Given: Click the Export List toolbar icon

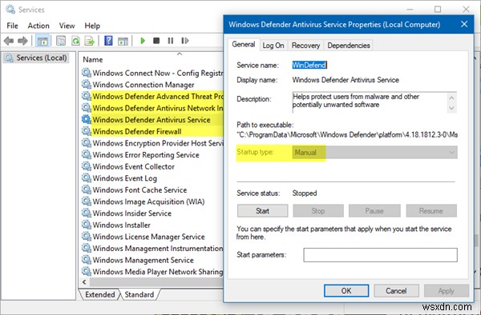Looking at the screenshot, I should (x=90, y=41).
